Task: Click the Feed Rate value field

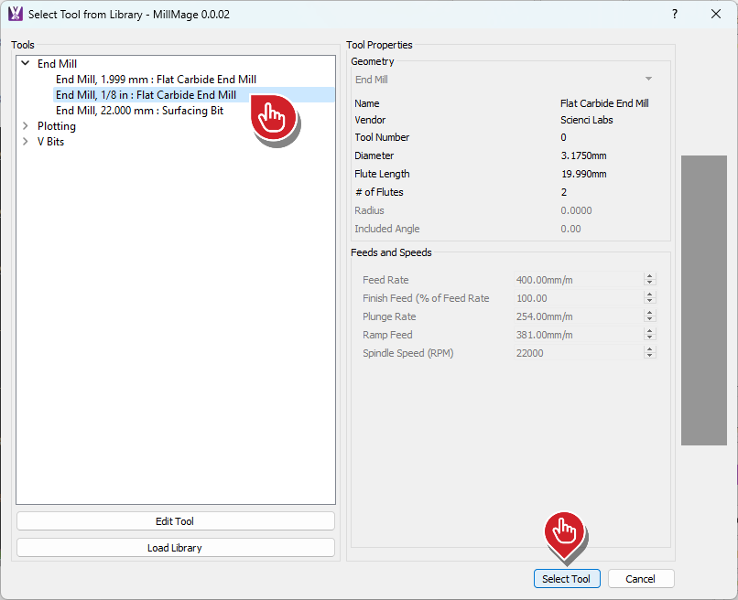Action: [x=577, y=280]
